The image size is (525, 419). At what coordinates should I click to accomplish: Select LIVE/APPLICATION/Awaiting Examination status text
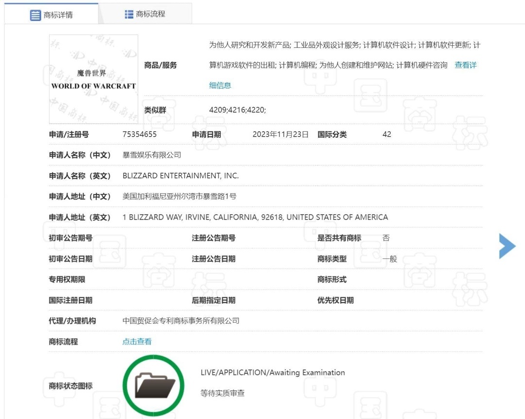point(273,372)
